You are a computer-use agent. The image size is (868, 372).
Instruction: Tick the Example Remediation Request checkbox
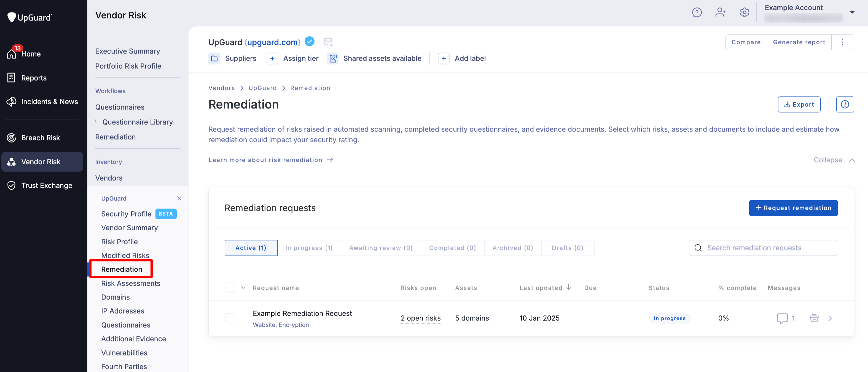pyautogui.click(x=230, y=318)
